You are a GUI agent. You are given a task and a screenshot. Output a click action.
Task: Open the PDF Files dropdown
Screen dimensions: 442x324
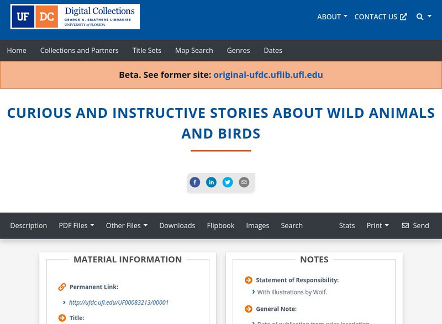pos(77,225)
